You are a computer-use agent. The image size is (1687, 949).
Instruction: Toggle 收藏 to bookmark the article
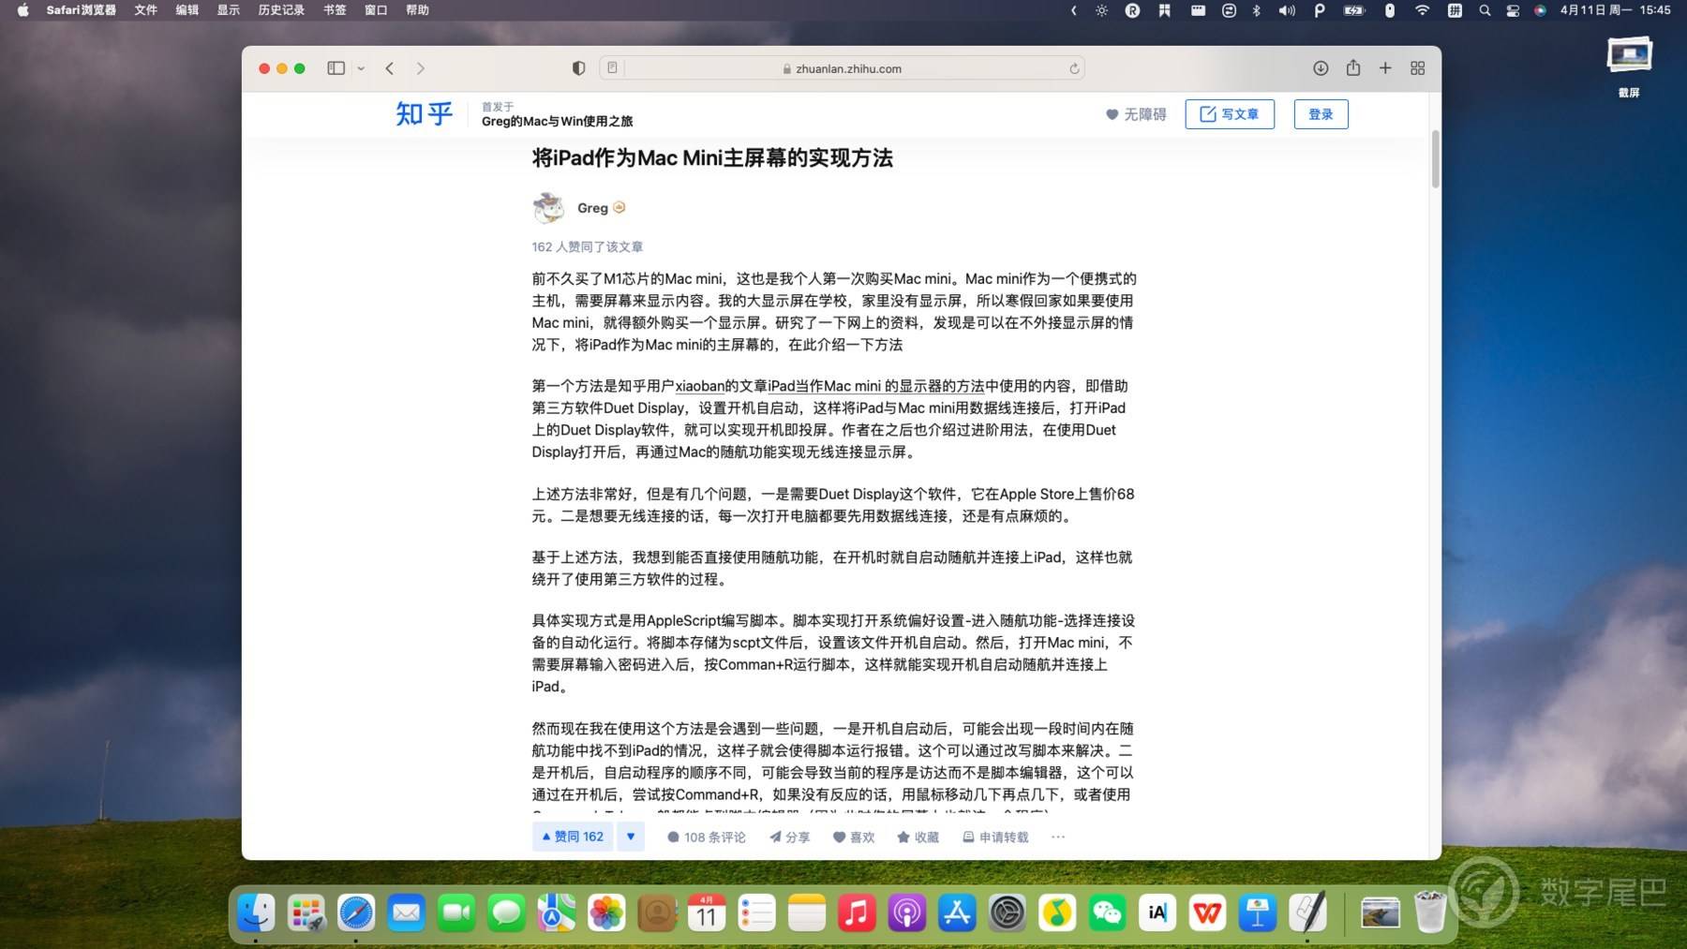click(x=918, y=838)
